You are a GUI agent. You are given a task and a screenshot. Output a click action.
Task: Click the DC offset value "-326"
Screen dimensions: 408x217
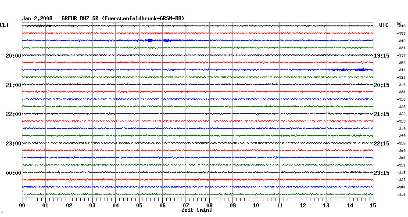pos(401,107)
